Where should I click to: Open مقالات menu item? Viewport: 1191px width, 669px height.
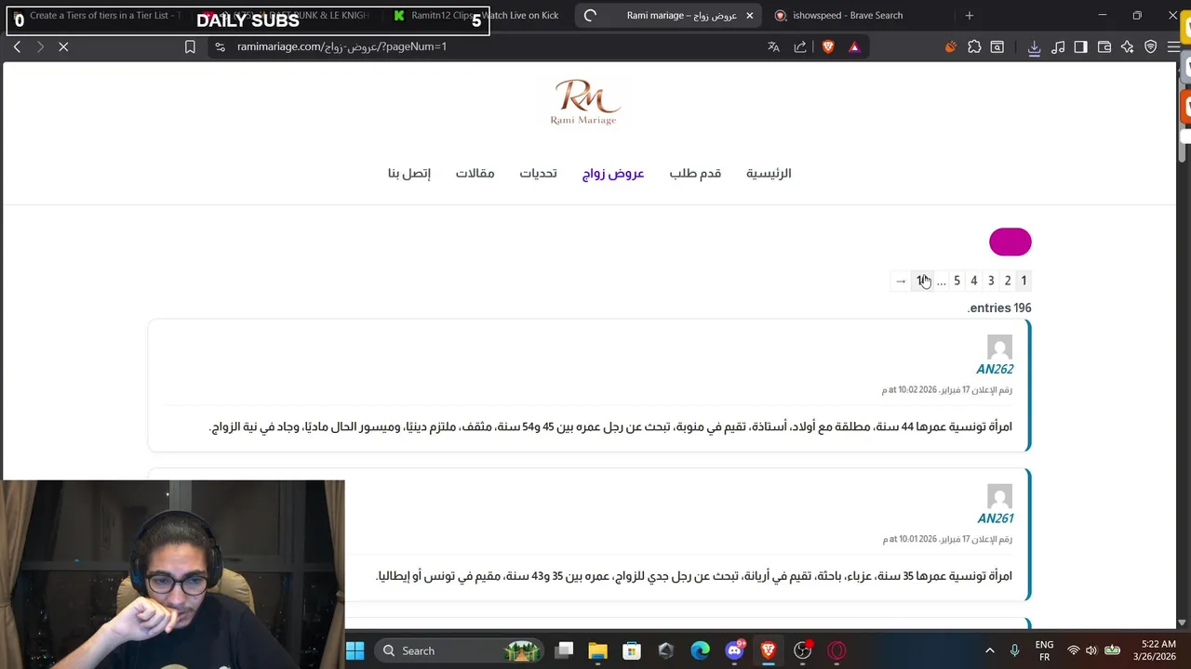[475, 174]
